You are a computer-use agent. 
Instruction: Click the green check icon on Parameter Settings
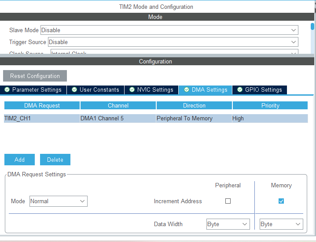(7, 89)
